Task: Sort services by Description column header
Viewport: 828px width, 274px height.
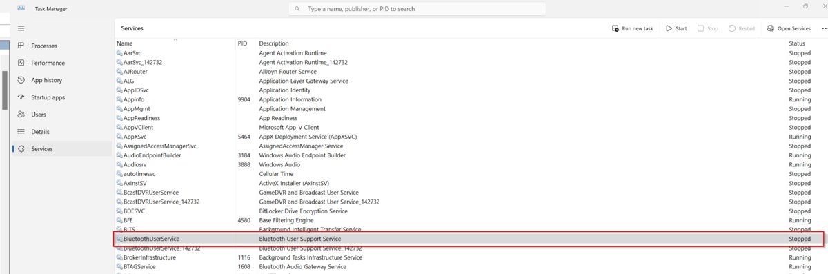Action: coord(522,43)
